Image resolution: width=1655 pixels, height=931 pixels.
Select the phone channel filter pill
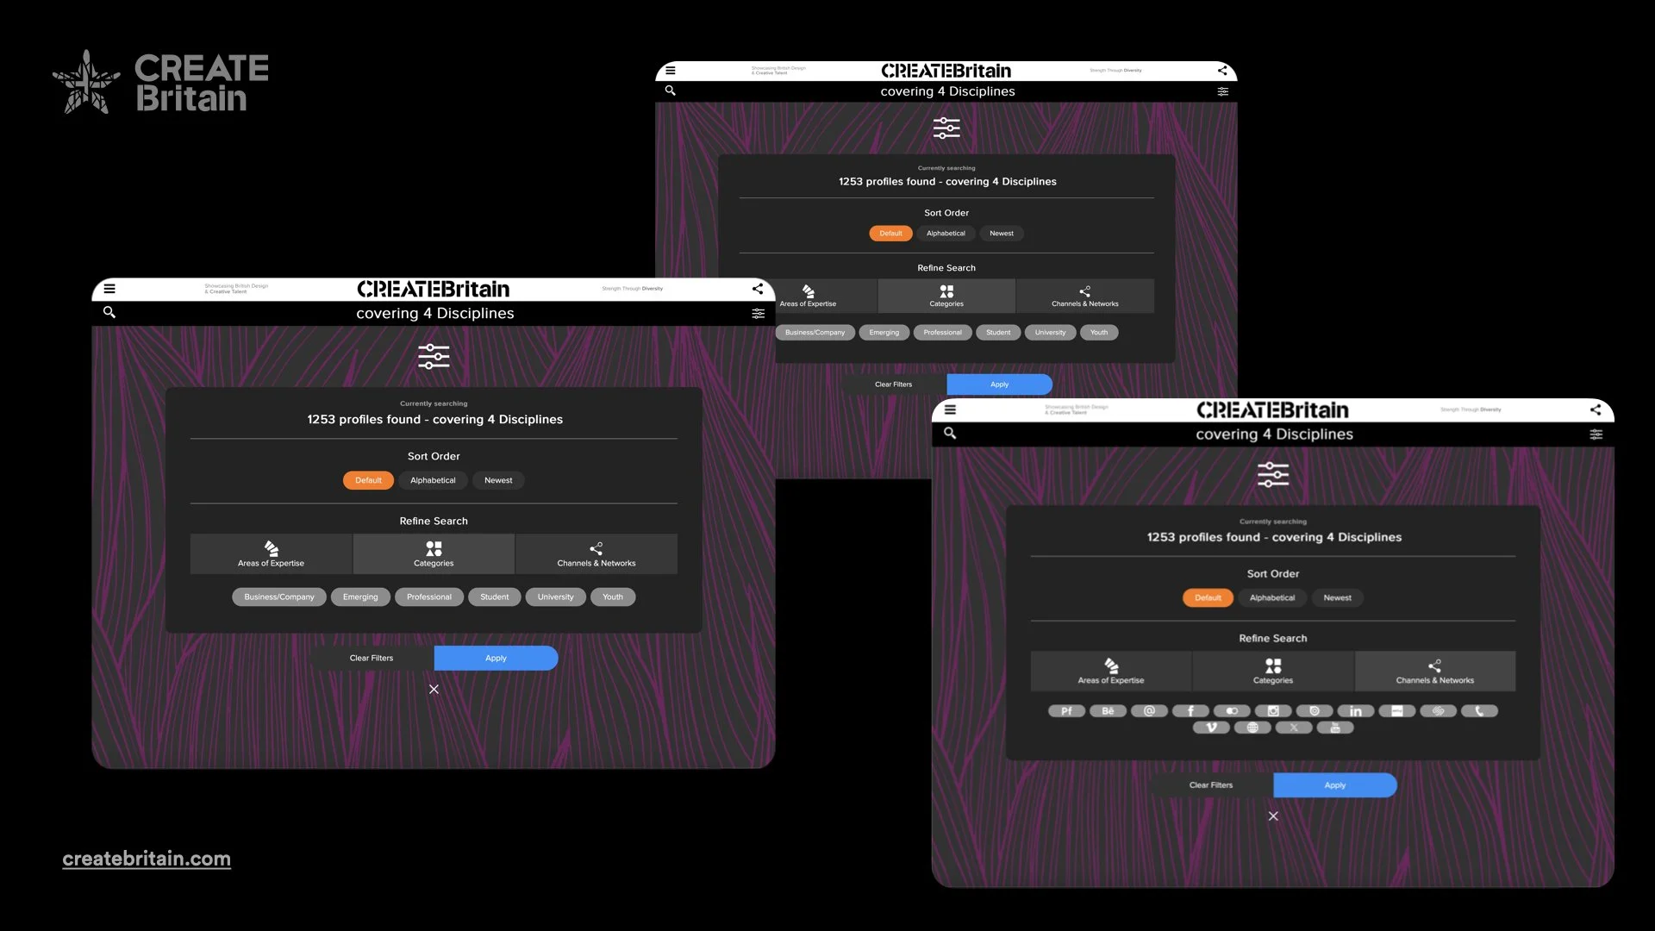coord(1479,711)
